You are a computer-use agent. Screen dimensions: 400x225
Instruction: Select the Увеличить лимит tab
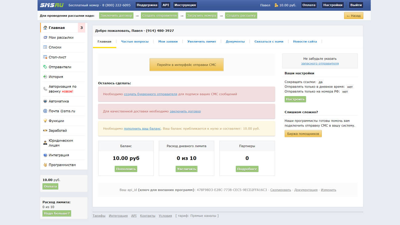click(202, 42)
